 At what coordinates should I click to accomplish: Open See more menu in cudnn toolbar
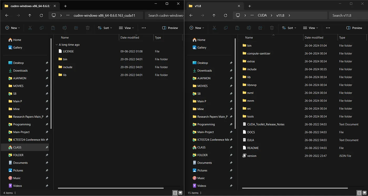coord(144,28)
